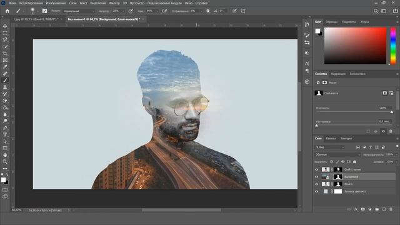Open the layer filter type dropdown
This screenshot has height=225, width=400.
coord(329,147)
